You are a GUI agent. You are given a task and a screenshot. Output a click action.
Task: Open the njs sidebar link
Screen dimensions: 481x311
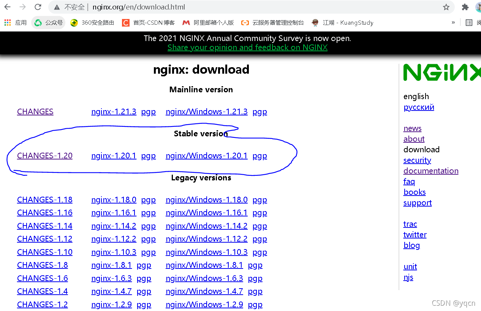pos(408,277)
